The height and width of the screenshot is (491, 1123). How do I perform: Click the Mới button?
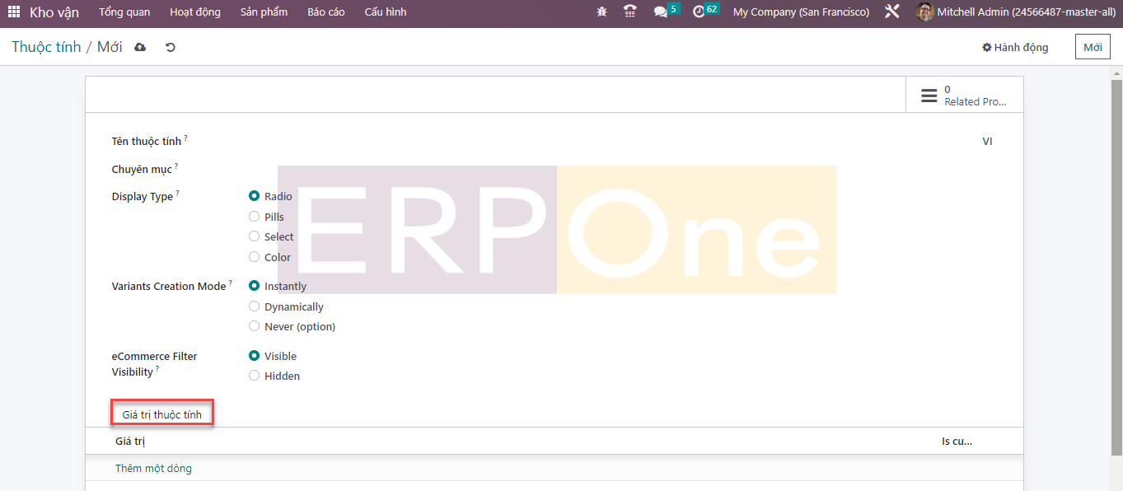(1093, 47)
